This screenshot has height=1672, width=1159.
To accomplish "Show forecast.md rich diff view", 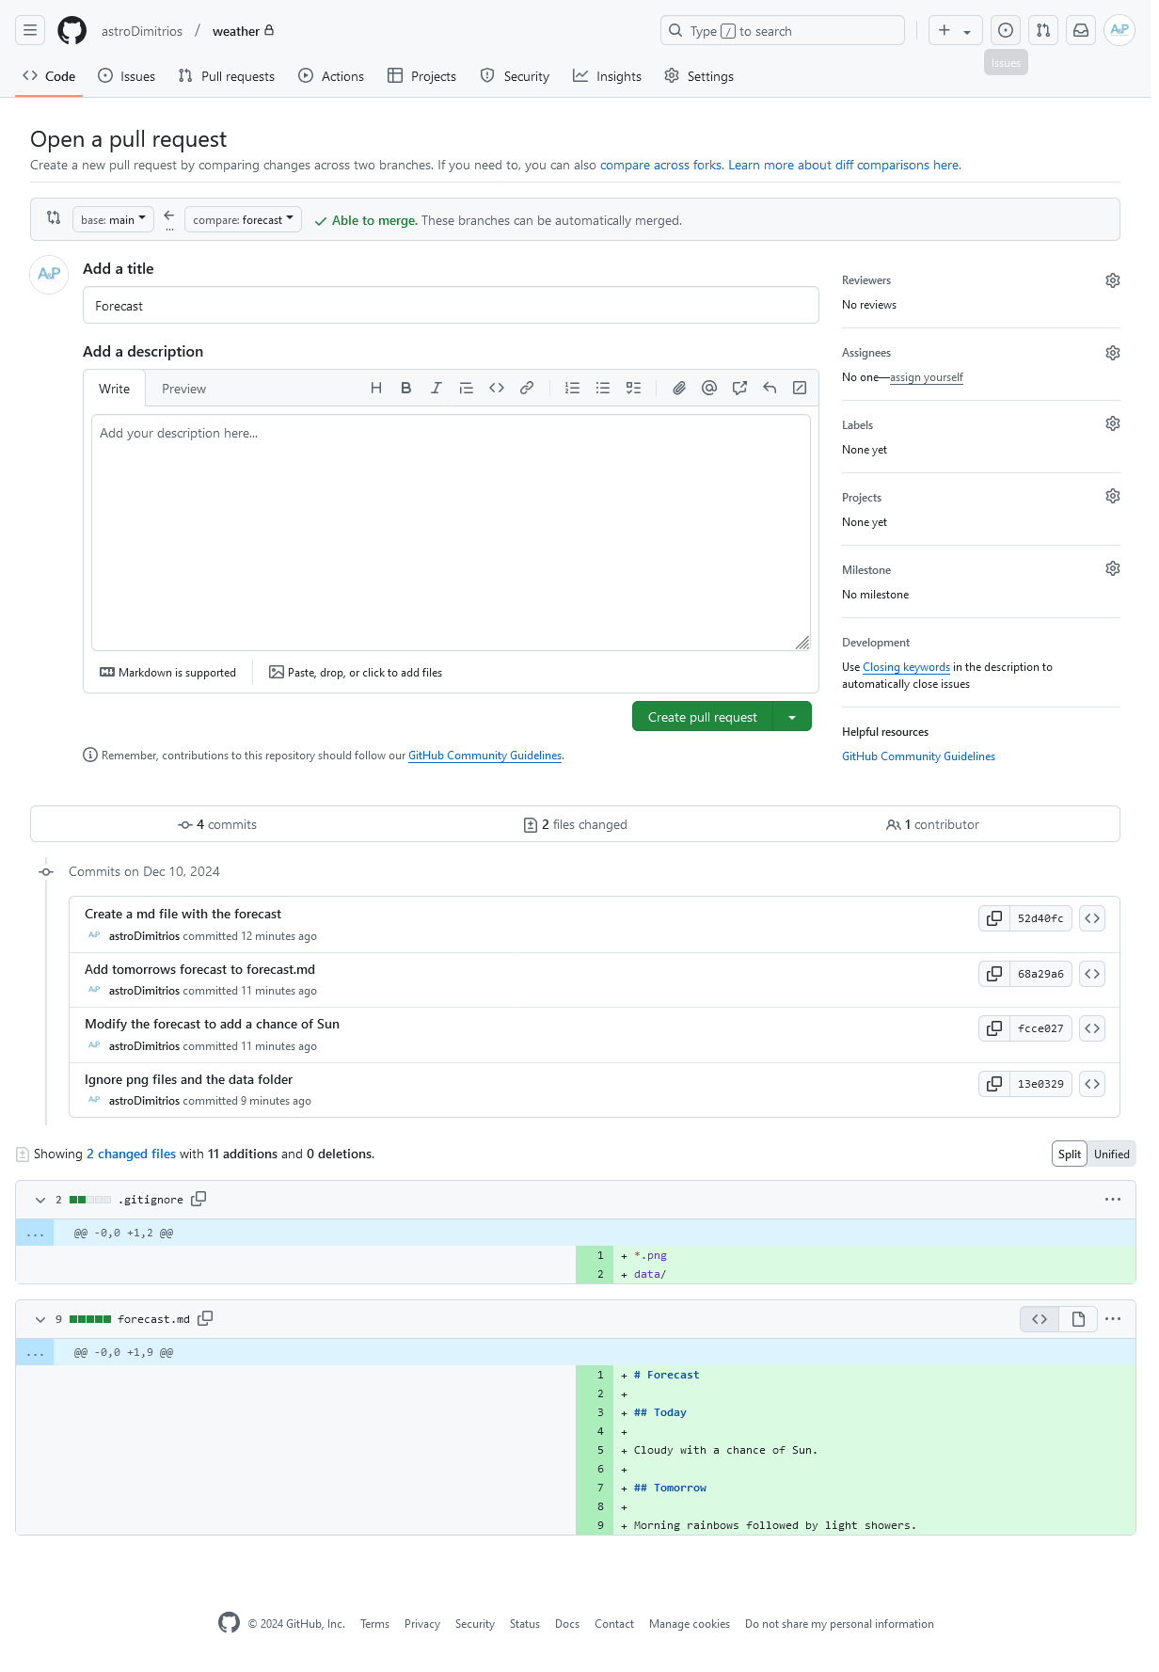I will point(1078,1319).
